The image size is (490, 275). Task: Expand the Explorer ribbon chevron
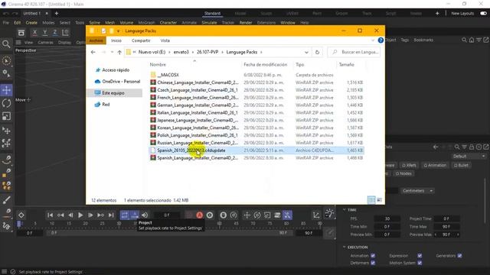(x=373, y=40)
